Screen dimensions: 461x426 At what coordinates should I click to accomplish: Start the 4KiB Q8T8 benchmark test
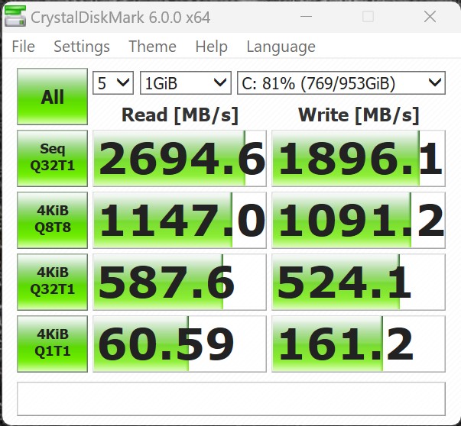(x=52, y=220)
